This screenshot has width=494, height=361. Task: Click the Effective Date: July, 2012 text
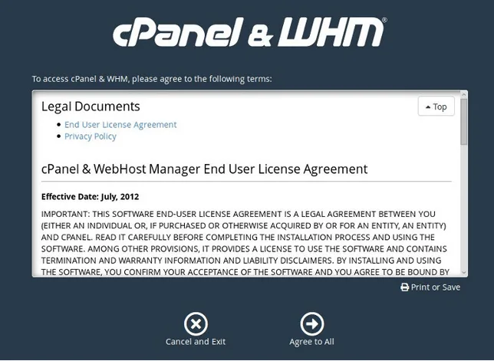[90, 197]
